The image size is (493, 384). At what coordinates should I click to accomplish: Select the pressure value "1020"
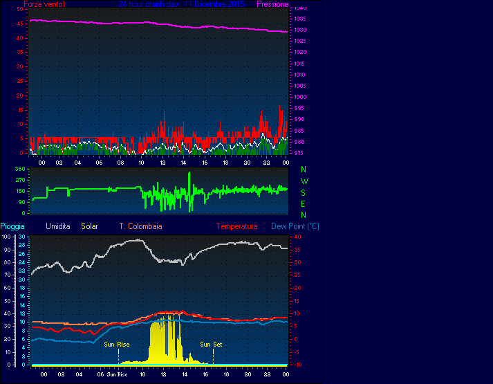300,52
